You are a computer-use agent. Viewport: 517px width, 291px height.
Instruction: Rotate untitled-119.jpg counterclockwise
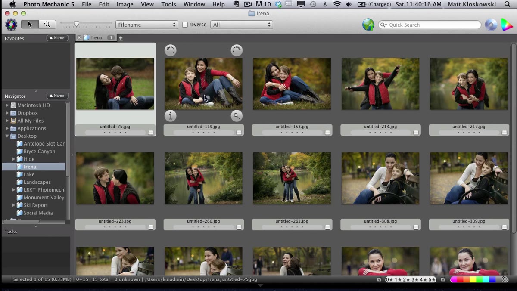171,50
